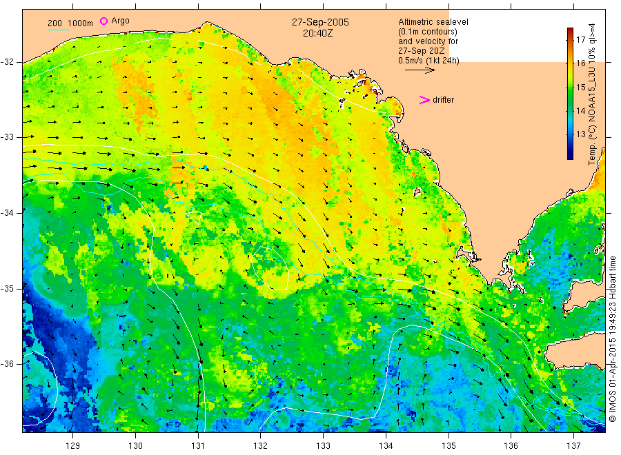Click longitude axis label '136'
The width and height of the screenshot is (621, 455).
(511, 446)
